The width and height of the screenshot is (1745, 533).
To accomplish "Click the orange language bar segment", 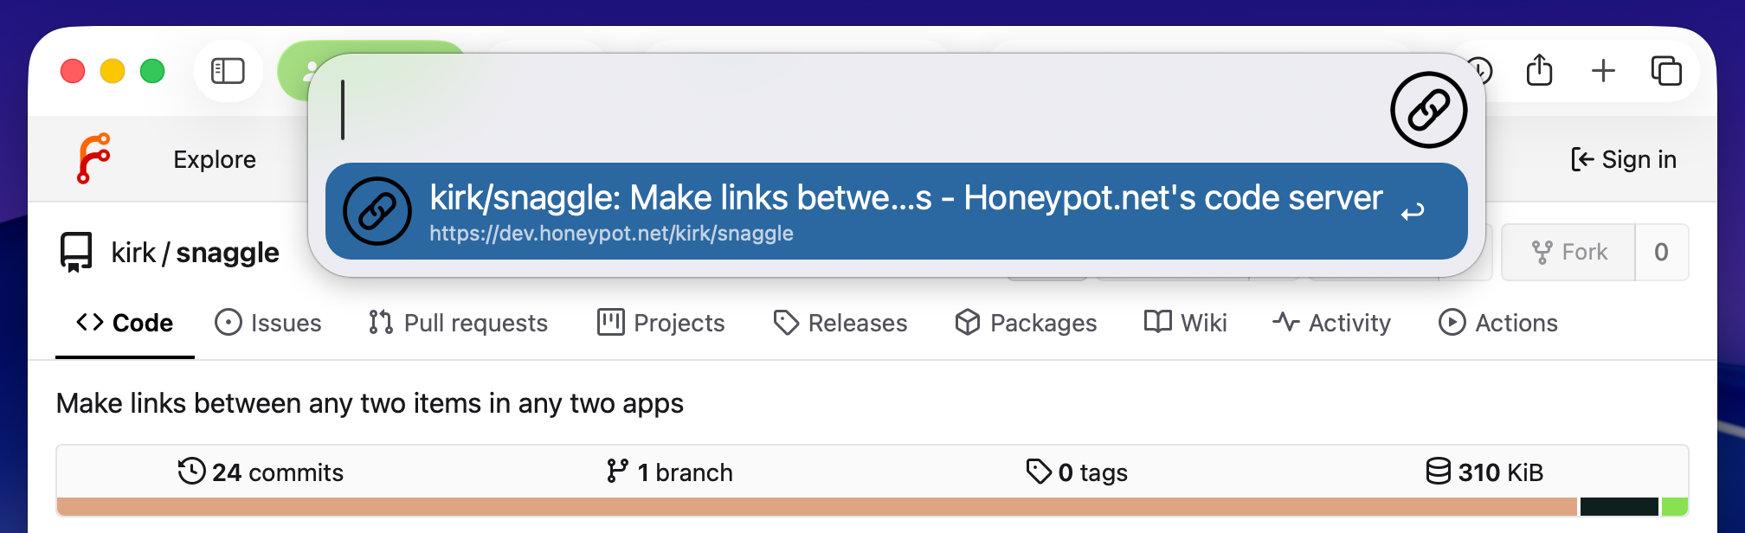I will click(816, 507).
